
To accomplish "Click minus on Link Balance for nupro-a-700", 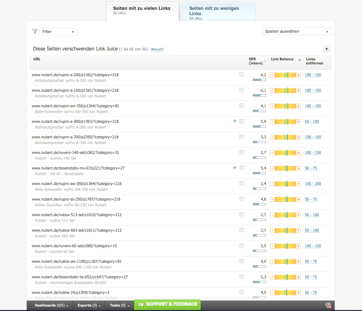I will click(x=272, y=137).
